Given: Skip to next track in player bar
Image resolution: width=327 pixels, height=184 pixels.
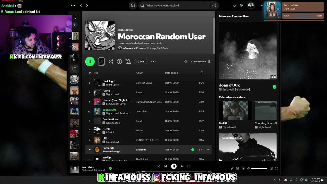Looking at the screenshot, I should [x=182, y=166].
